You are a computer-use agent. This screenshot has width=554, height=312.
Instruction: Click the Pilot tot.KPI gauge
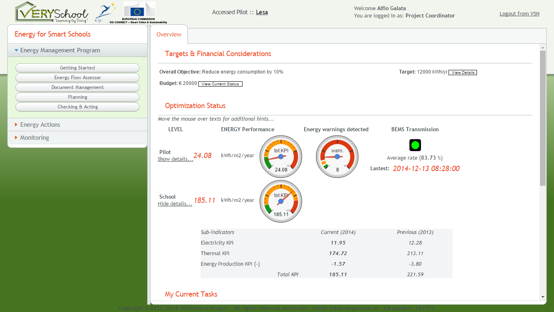281,157
